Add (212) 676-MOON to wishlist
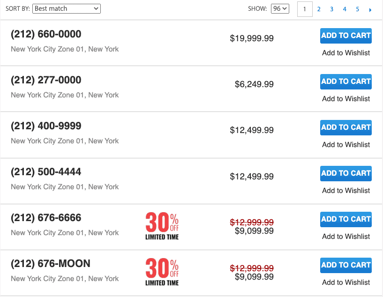This screenshot has width=383, height=297. (346, 282)
